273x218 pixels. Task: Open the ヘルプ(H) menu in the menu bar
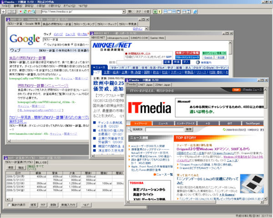pyautogui.click(x=83, y=6)
